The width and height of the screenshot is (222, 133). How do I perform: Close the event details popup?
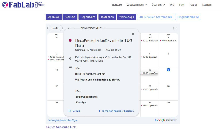(133, 34)
